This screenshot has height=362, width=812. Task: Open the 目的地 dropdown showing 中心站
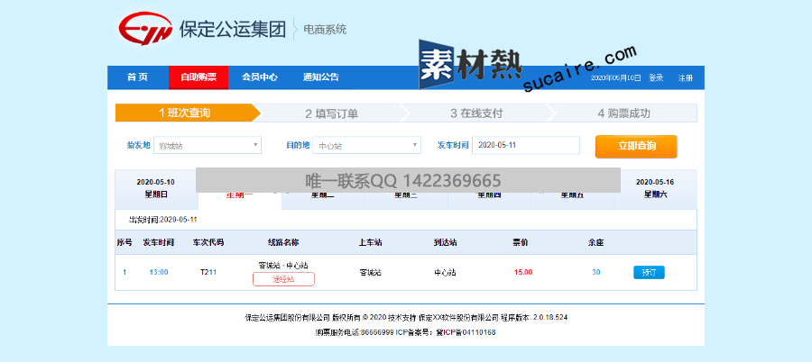point(366,145)
